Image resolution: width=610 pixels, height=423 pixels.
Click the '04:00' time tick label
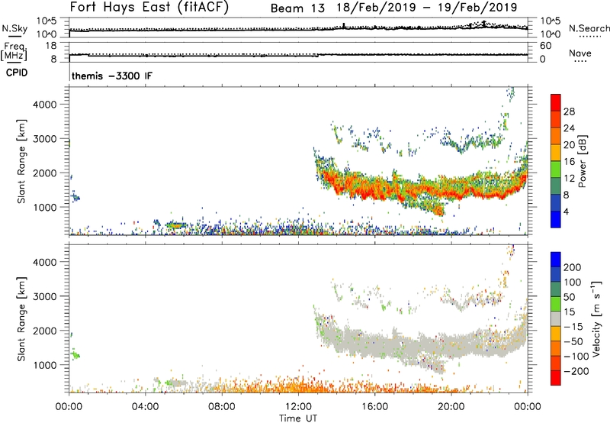pos(145,407)
